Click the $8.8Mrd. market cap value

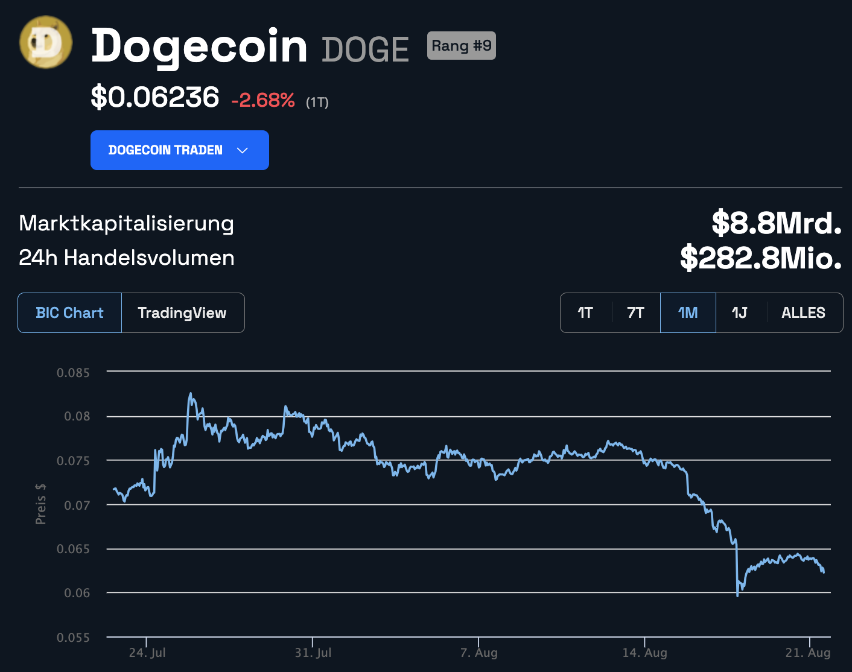(777, 223)
